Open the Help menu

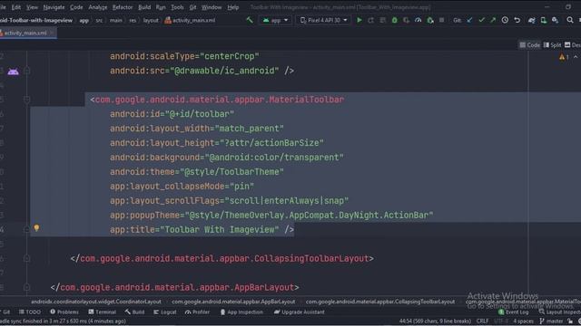coord(232,7)
